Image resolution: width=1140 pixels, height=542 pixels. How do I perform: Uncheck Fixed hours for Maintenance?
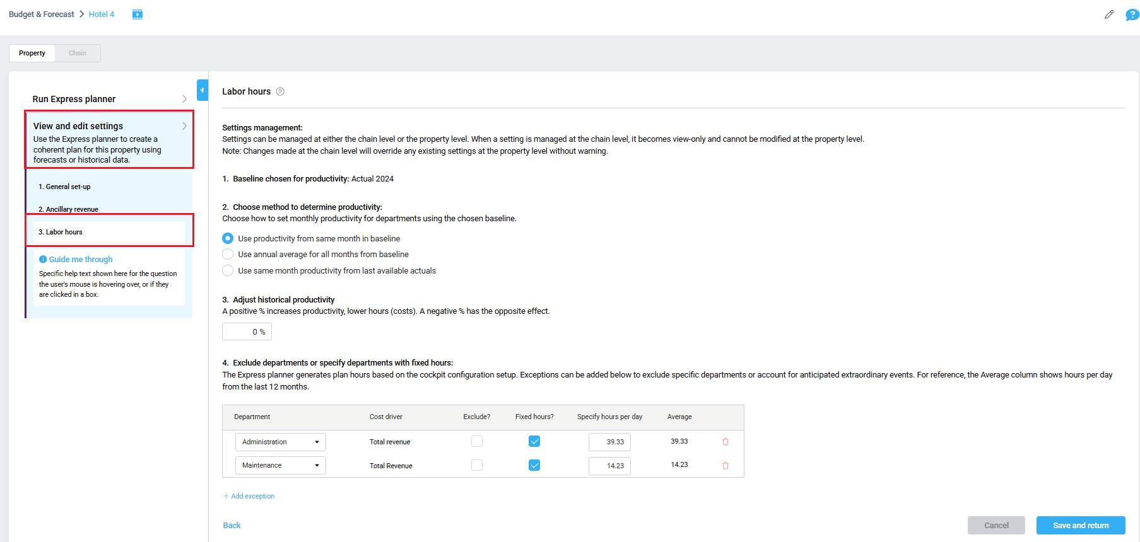pyautogui.click(x=534, y=465)
